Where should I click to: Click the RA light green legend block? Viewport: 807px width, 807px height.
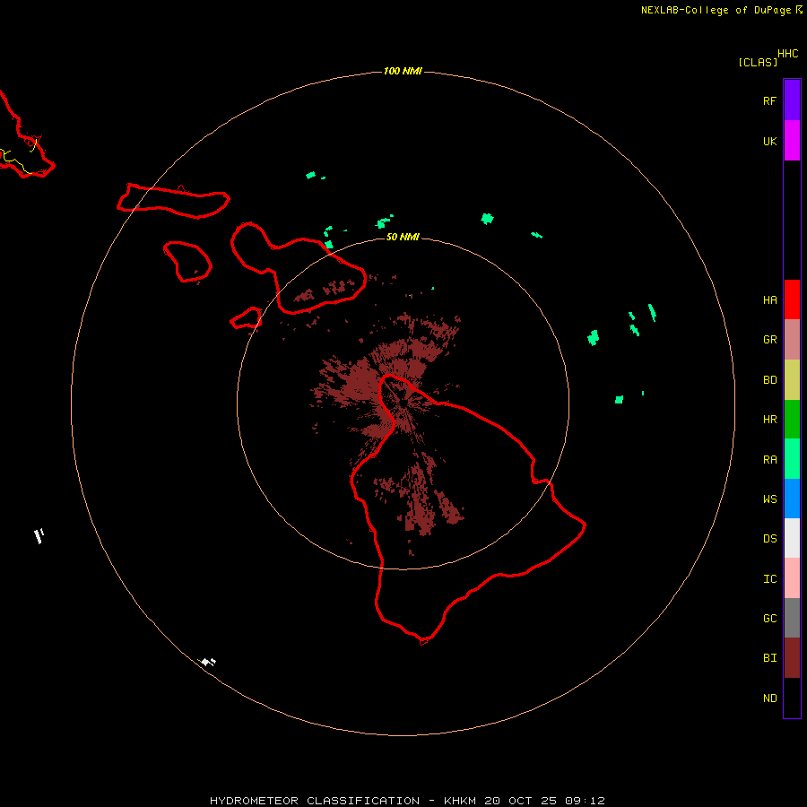pos(792,459)
